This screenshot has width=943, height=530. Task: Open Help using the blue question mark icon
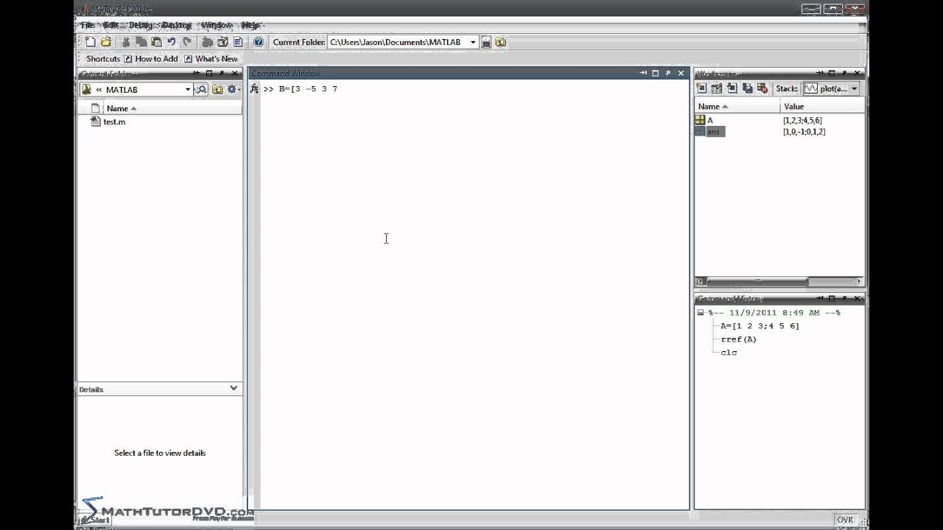[258, 42]
